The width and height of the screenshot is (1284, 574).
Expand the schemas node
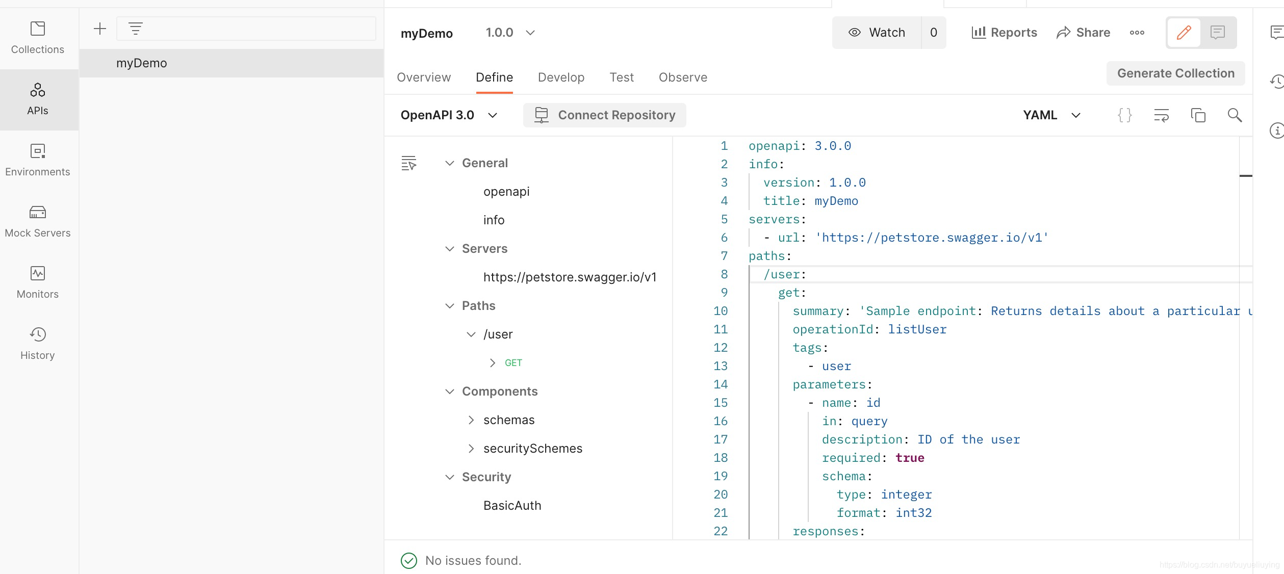click(x=471, y=420)
